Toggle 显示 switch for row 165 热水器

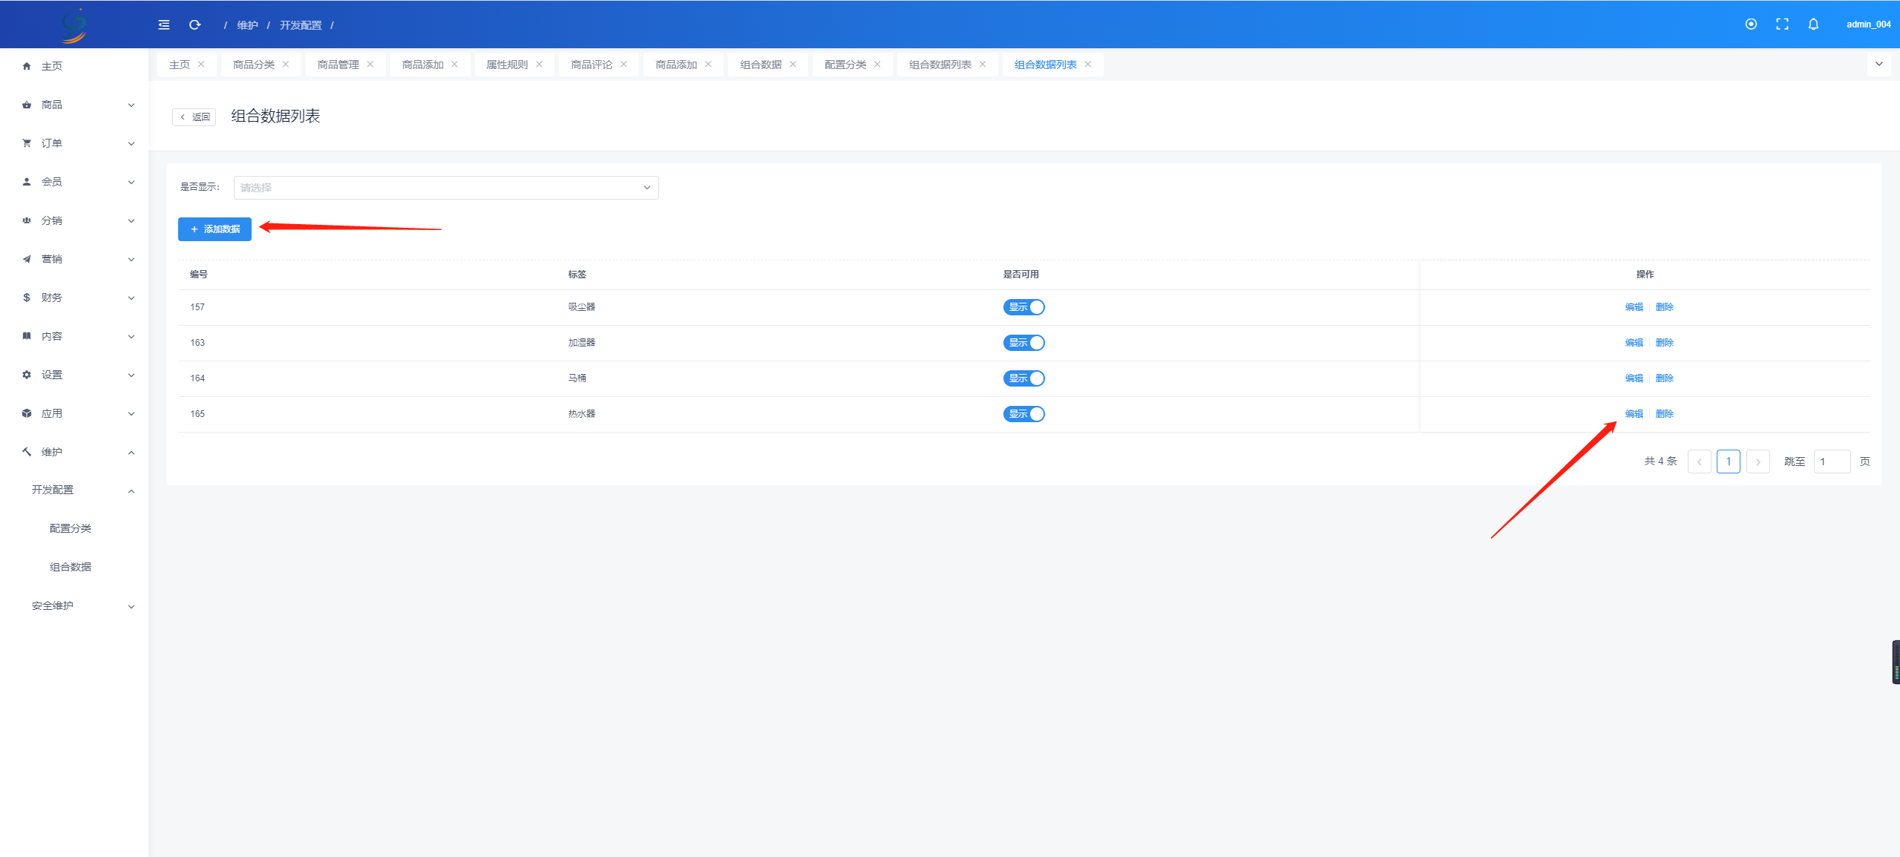coord(1024,414)
